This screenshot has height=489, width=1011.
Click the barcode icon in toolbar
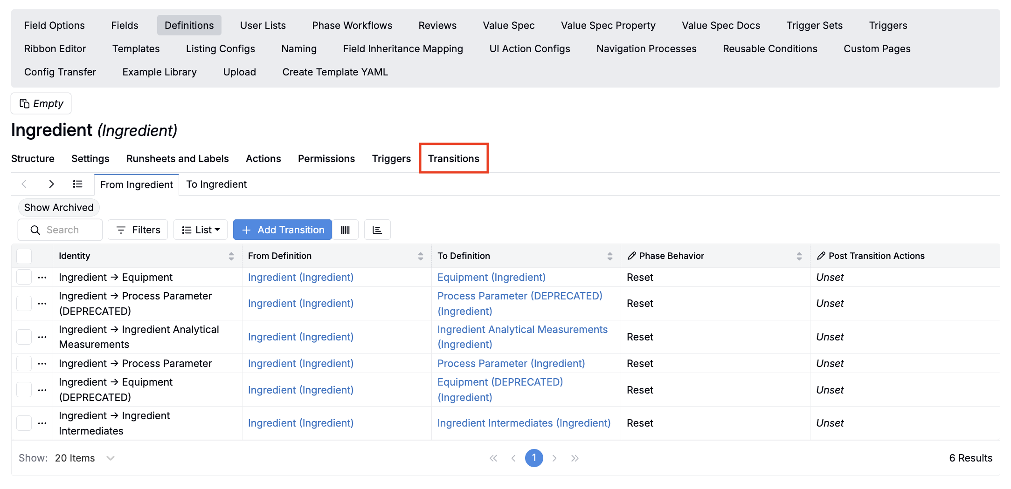[x=345, y=230]
